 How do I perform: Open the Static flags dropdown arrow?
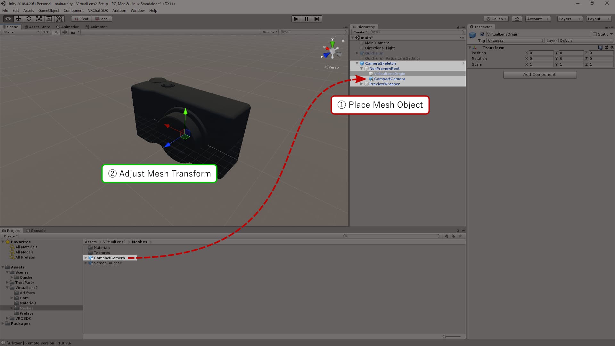point(611,34)
